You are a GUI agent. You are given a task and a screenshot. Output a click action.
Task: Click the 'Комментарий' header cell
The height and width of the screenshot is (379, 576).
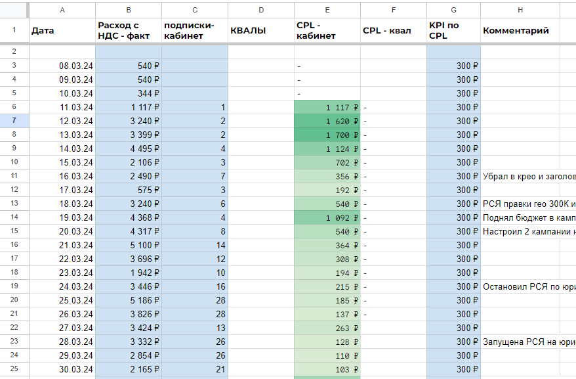(520, 30)
